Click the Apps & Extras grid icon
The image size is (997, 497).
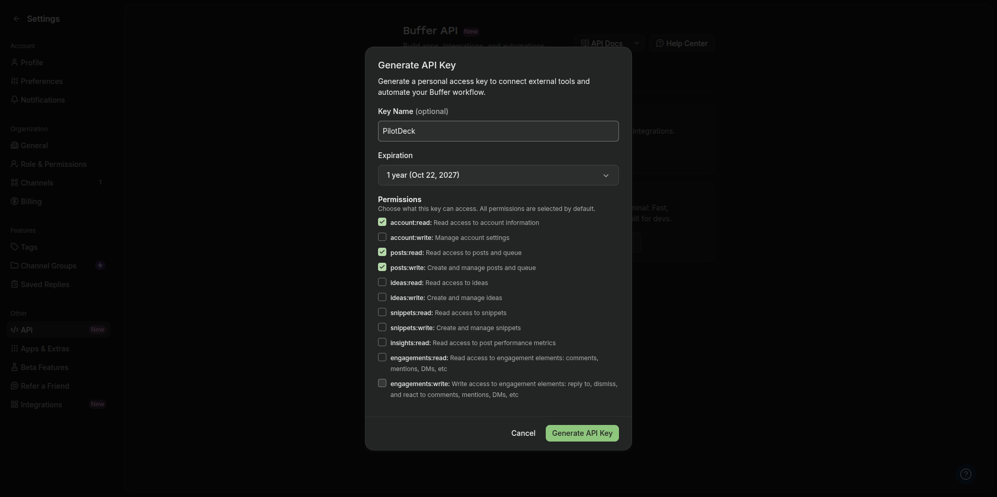[x=15, y=348]
